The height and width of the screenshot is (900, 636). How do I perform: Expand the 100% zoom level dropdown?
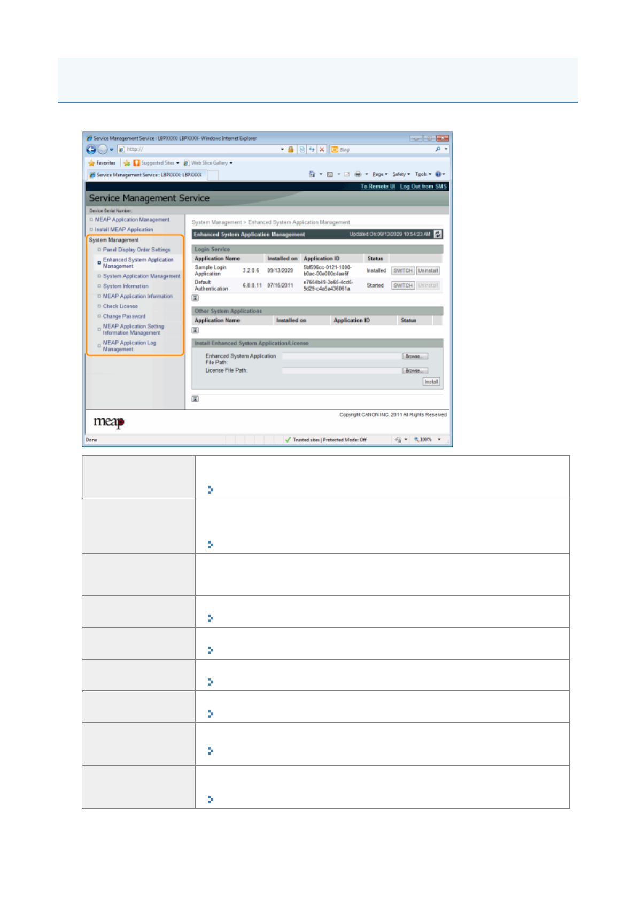click(x=439, y=440)
